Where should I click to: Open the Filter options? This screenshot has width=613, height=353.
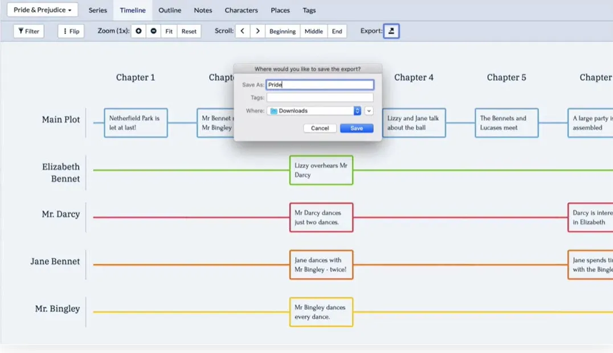(29, 31)
